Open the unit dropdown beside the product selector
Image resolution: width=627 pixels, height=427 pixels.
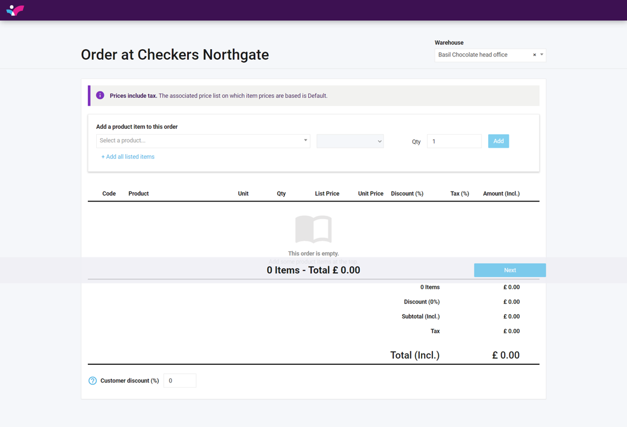350,141
